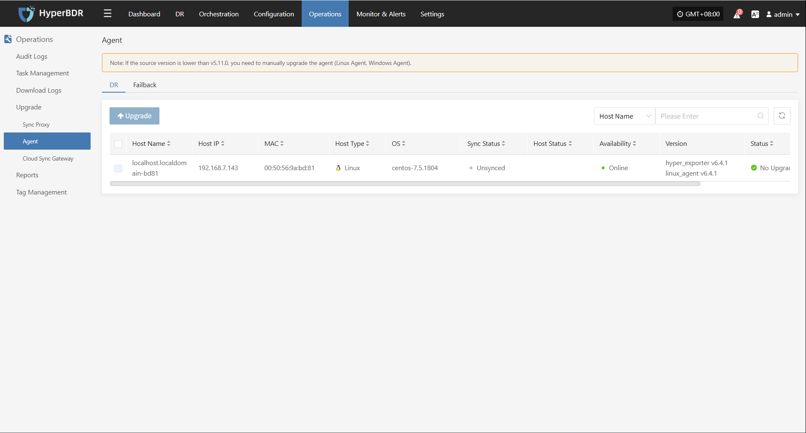Viewport: 806px width, 433px height.
Task: Click the Online availability text
Action: [618, 168]
